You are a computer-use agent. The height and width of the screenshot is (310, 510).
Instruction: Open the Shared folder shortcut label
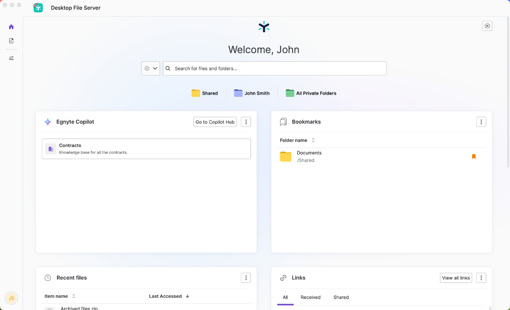(210, 93)
